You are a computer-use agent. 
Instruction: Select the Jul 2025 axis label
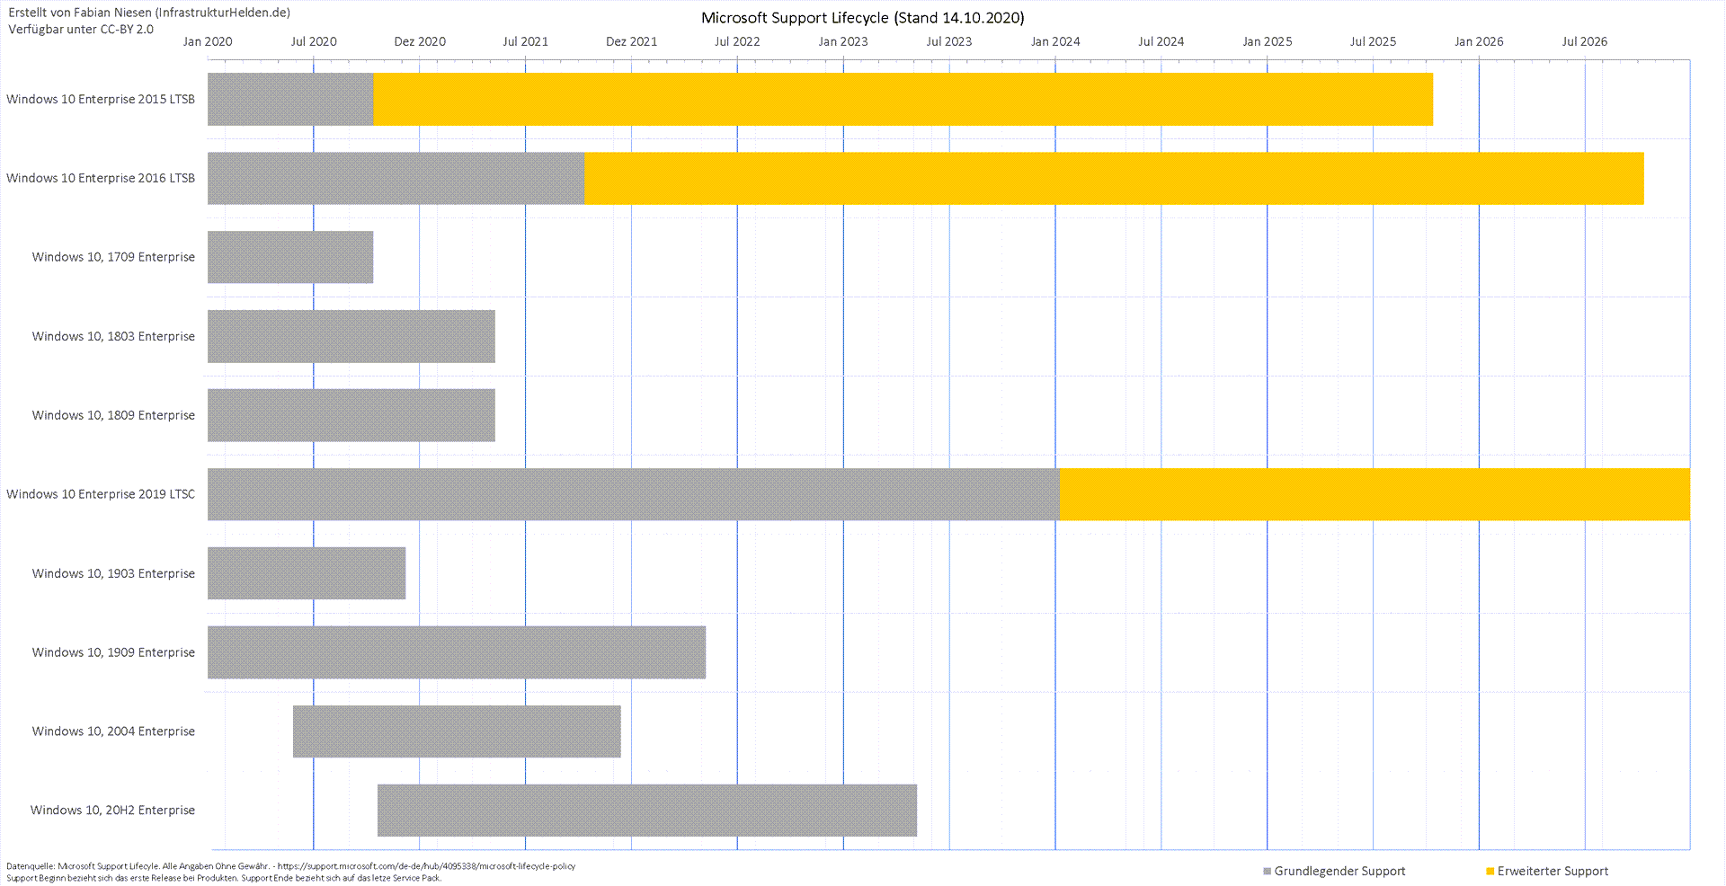point(1373,42)
